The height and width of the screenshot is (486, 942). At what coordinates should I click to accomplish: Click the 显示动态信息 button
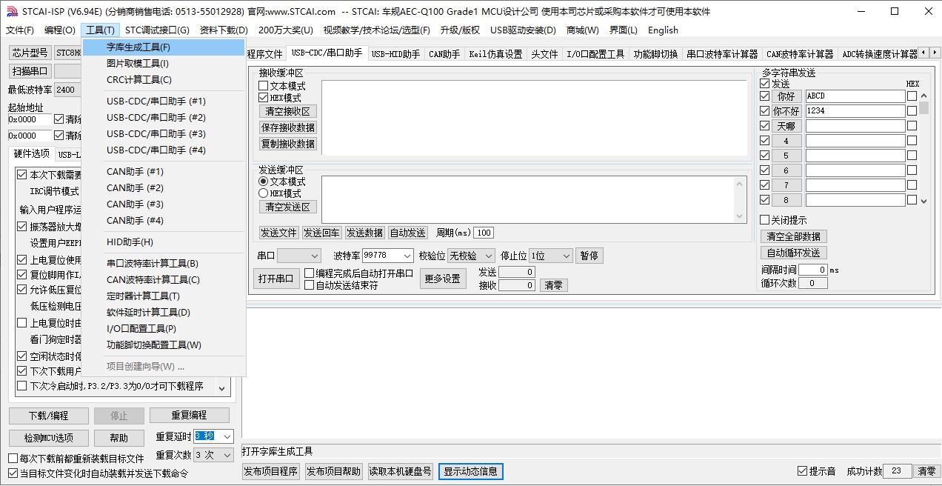[471, 471]
